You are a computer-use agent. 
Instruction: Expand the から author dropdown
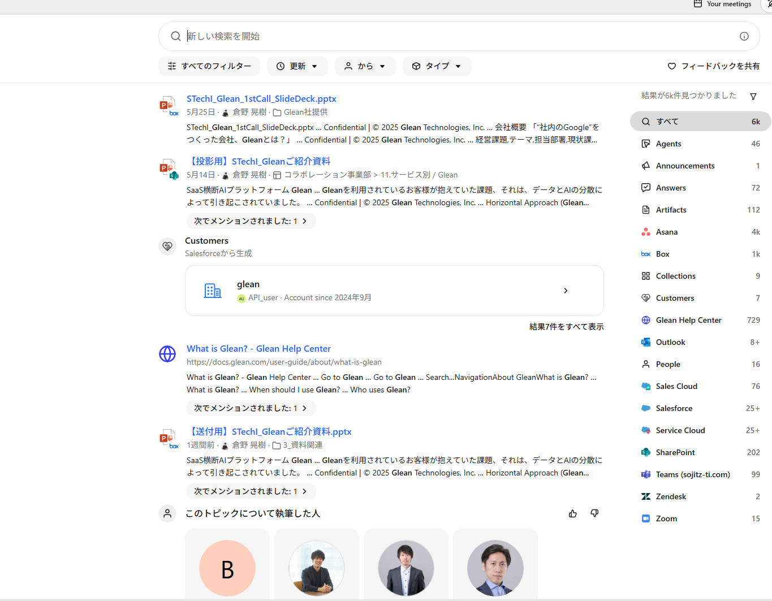pos(365,66)
